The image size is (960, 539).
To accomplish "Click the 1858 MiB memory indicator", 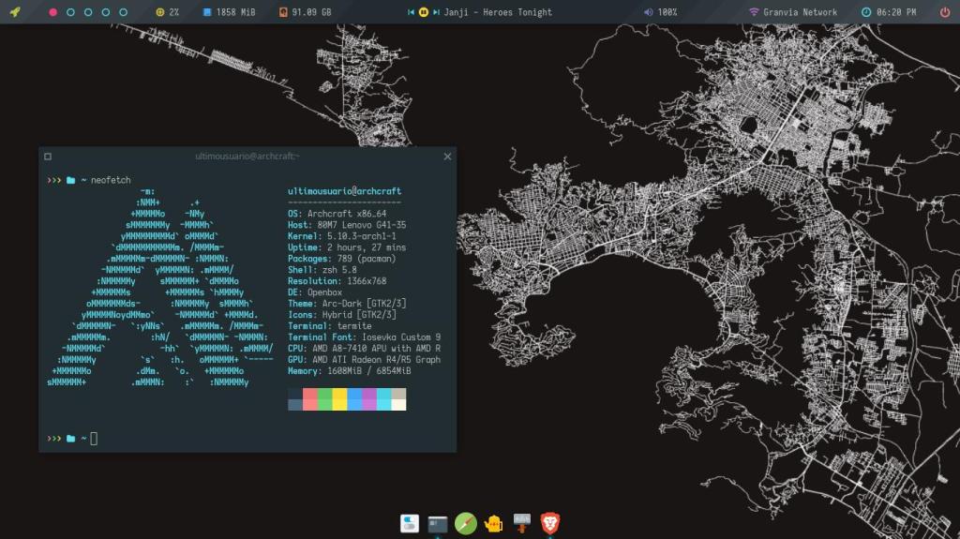I will 229,12.
